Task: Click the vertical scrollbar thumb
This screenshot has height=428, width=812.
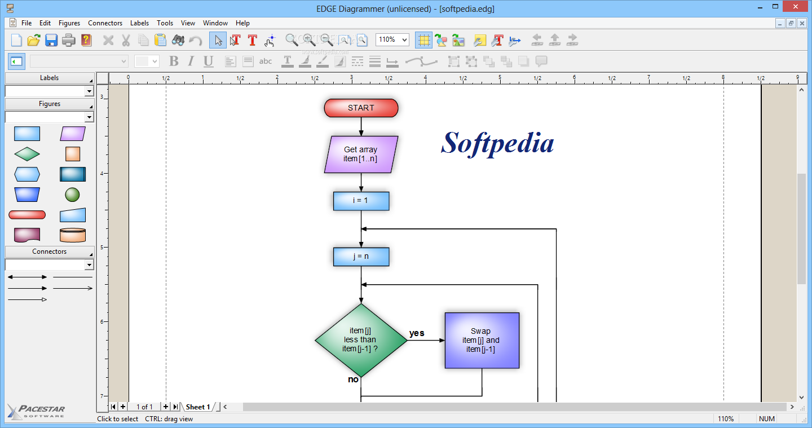Action: coord(801,229)
